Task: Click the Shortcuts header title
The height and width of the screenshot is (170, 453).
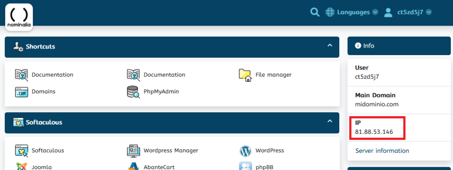Action: click(x=40, y=47)
